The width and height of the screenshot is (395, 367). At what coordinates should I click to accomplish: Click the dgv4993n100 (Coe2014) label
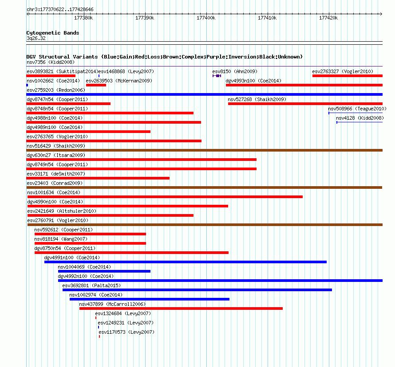pyautogui.click(x=253, y=81)
